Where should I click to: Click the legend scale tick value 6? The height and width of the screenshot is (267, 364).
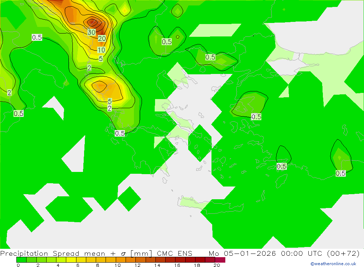(x=78, y=265)
